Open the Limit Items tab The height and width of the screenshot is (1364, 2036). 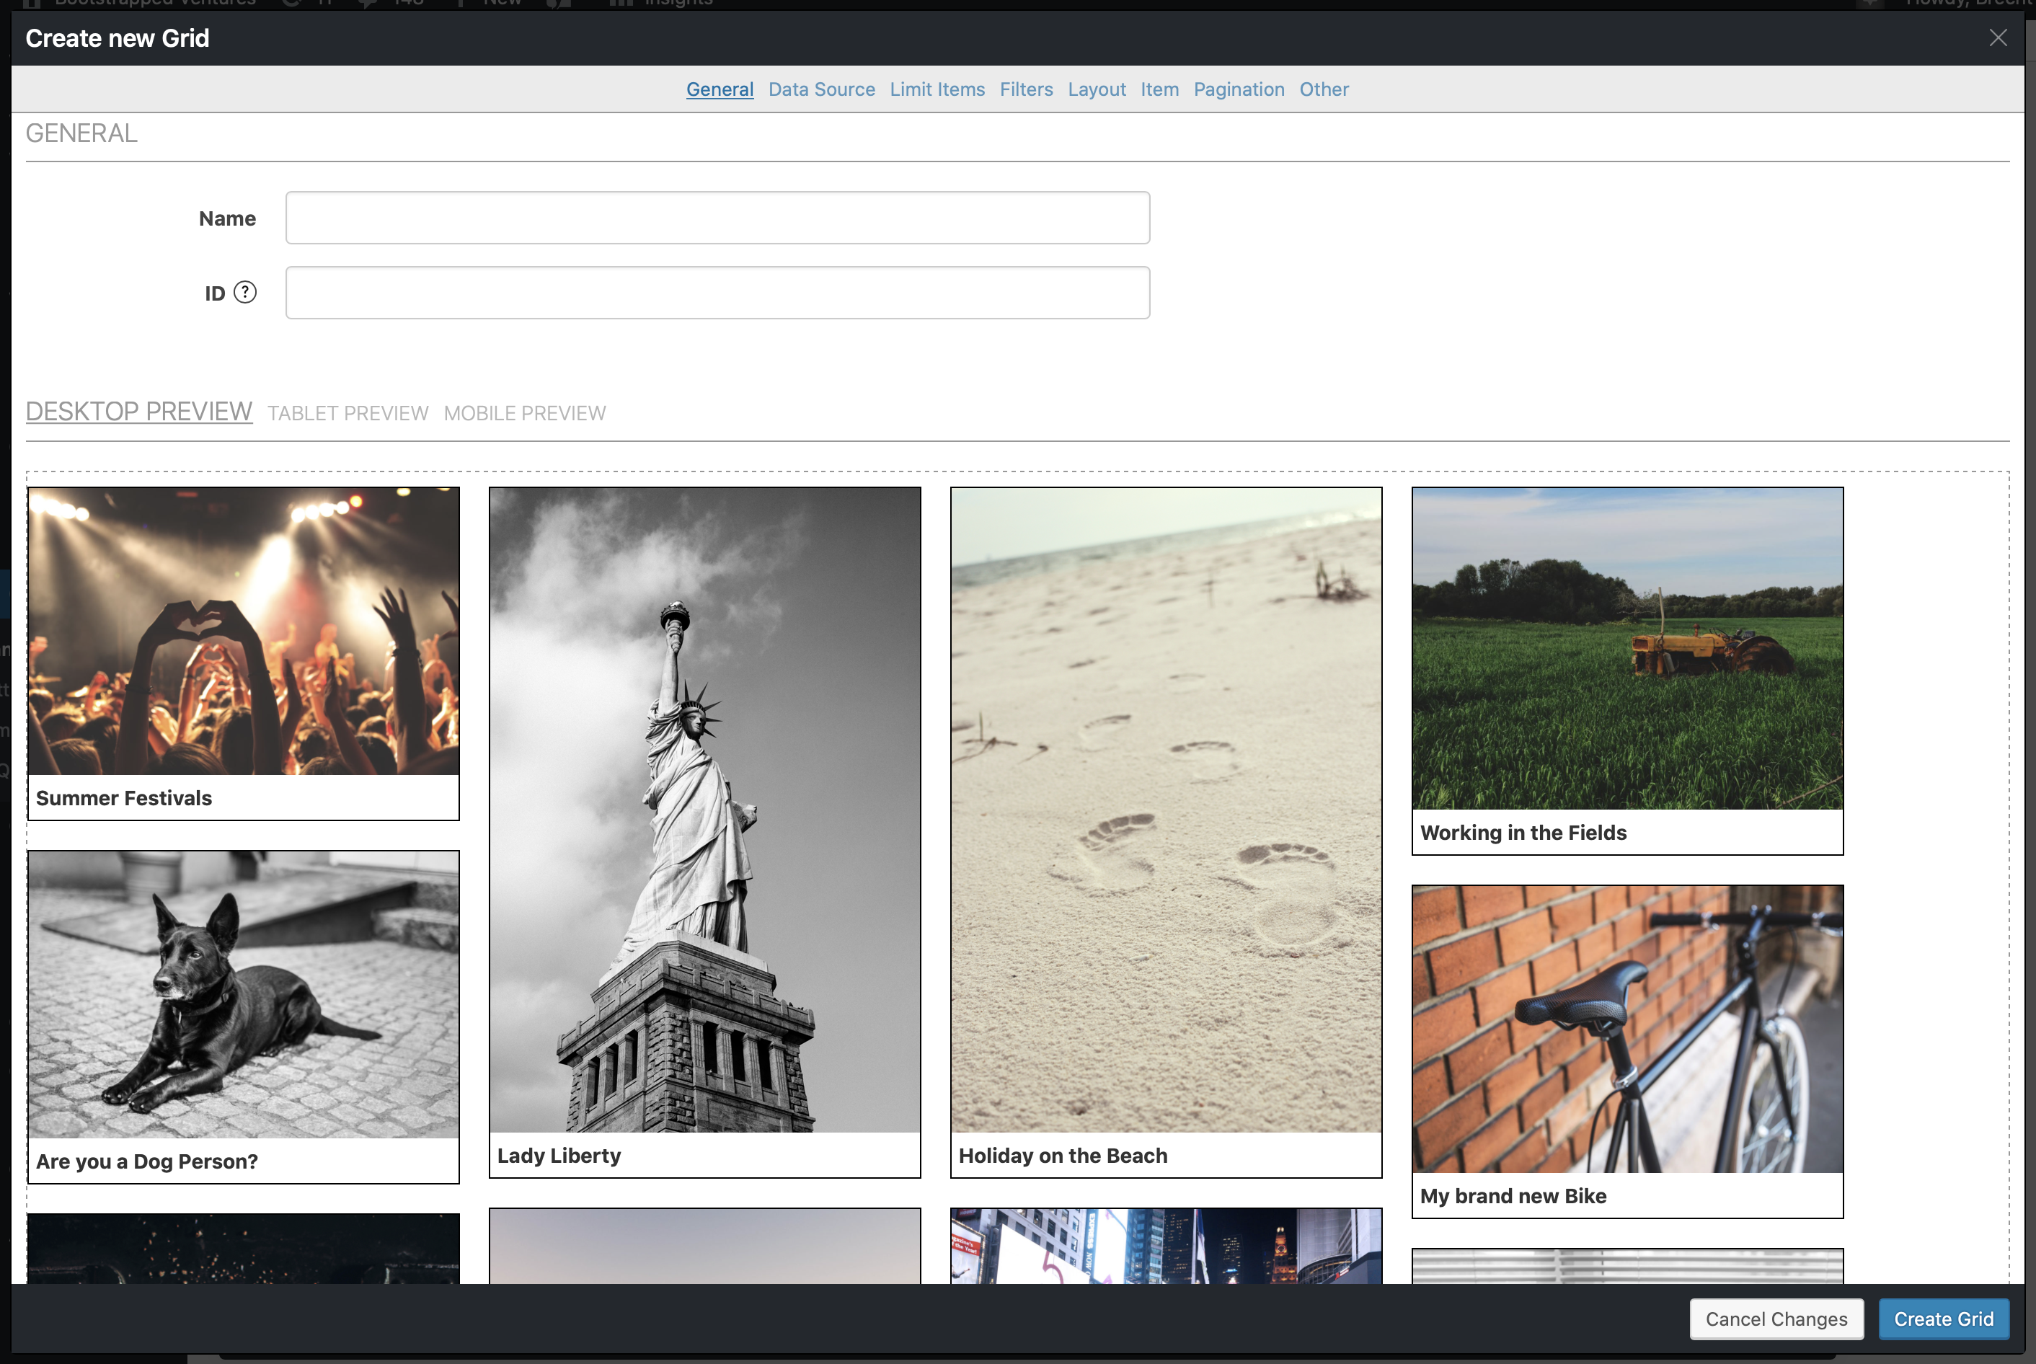click(x=937, y=89)
